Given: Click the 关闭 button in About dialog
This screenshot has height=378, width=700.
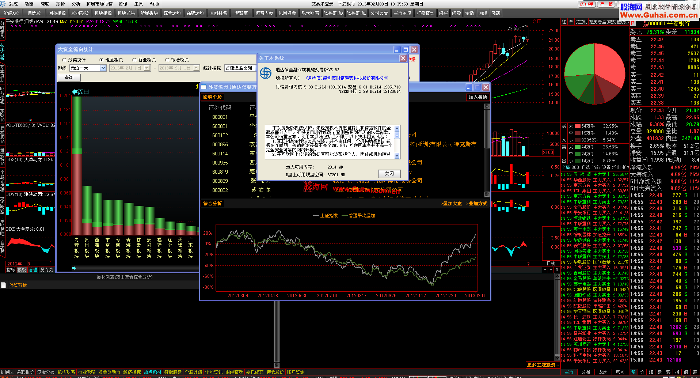Looking at the screenshot, I should pos(389,174).
